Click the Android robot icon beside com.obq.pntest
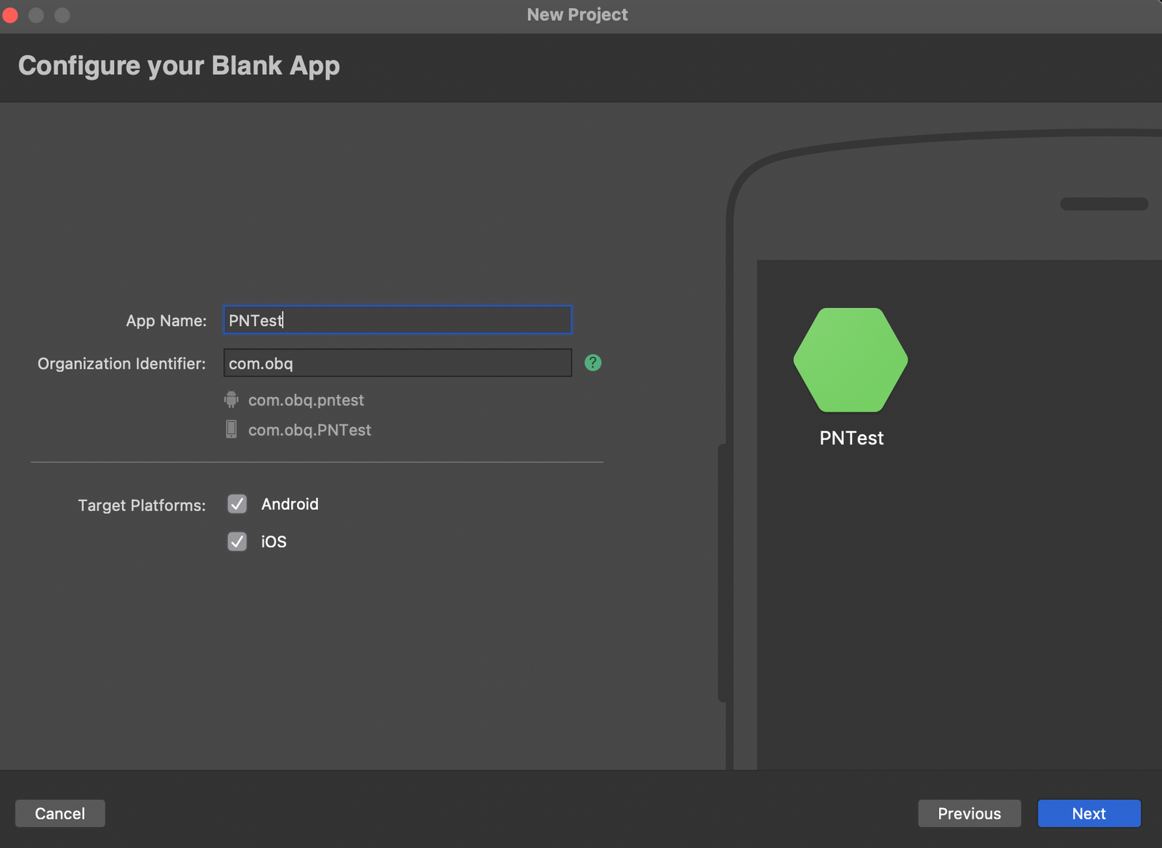The height and width of the screenshot is (848, 1162). point(231,399)
